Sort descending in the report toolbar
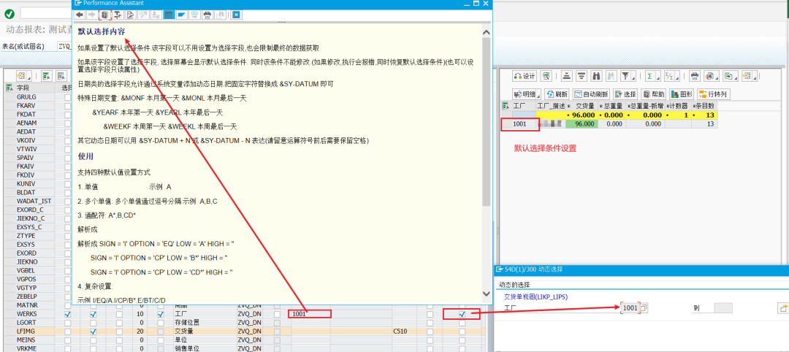Image resolution: width=789 pixels, height=352 pixels. [582, 76]
